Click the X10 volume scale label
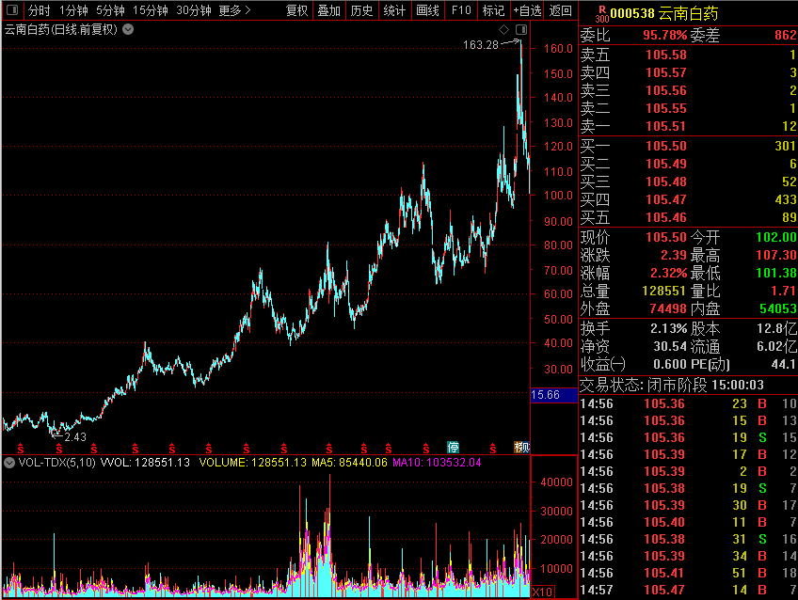Image resolution: width=798 pixels, height=600 pixels. (543, 592)
